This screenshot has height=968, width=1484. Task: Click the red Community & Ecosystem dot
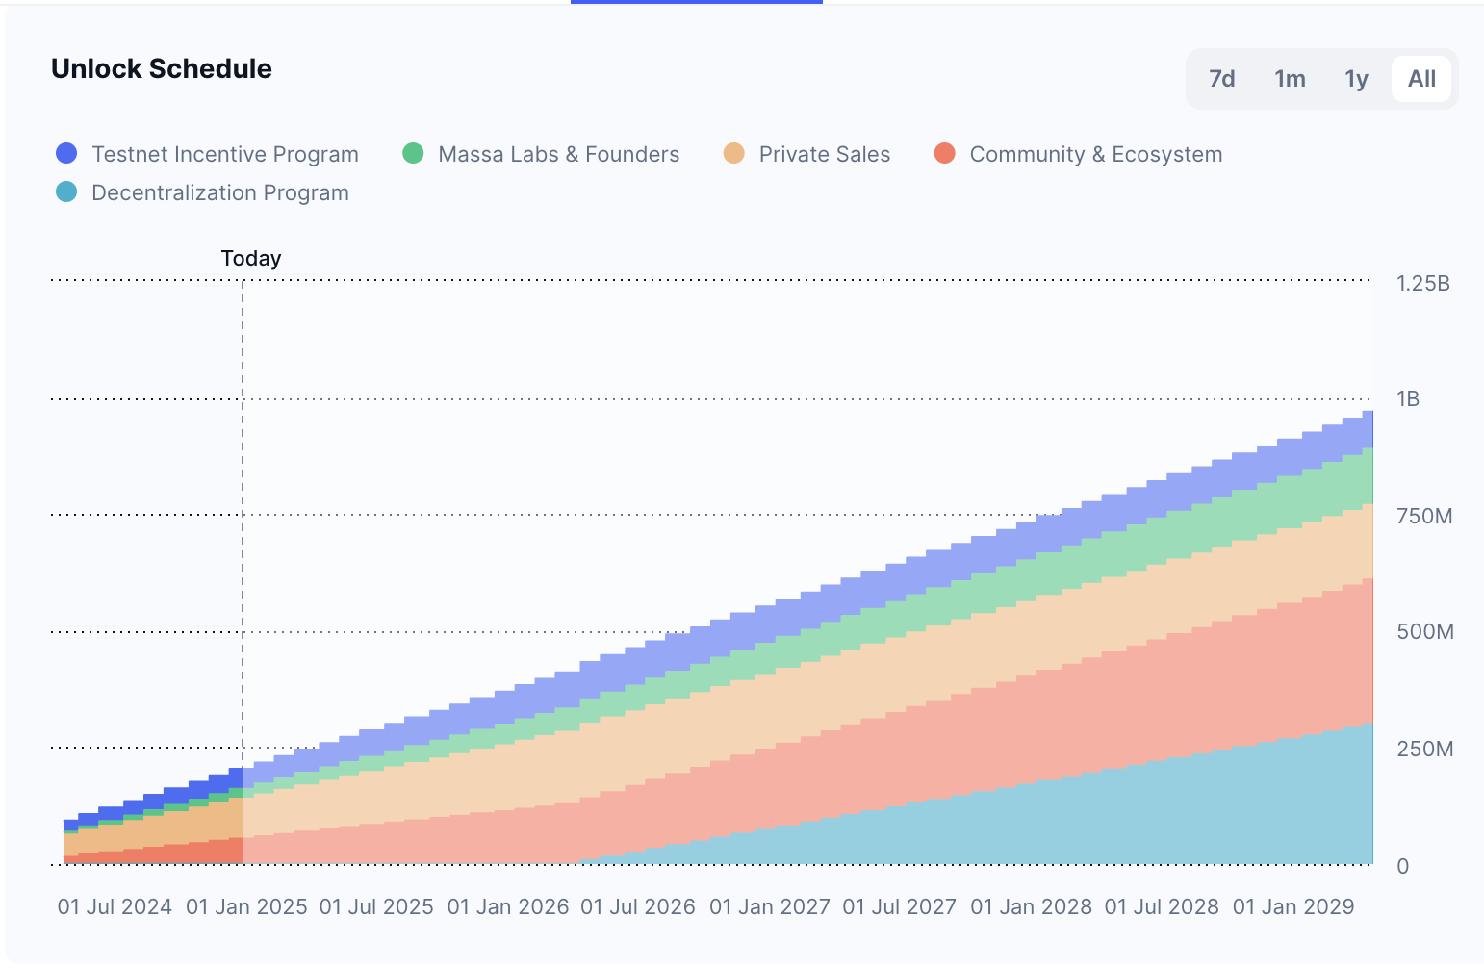(945, 154)
